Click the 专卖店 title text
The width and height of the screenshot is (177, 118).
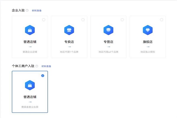tap(69, 42)
